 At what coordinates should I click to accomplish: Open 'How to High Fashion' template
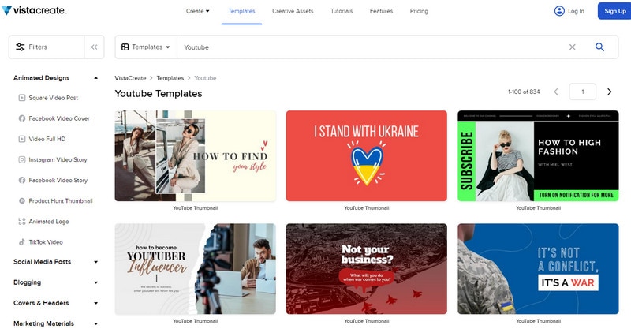[x=538, y=156]
